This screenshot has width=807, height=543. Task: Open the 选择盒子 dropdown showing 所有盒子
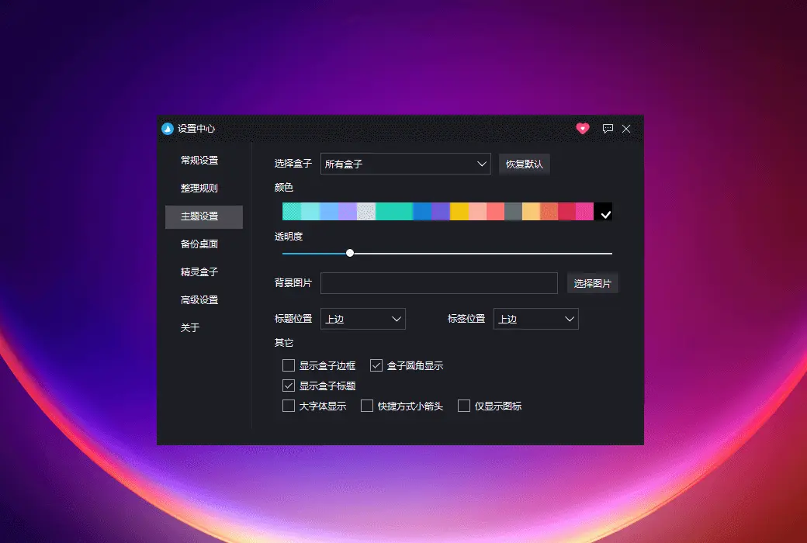[x=405, y=164]
